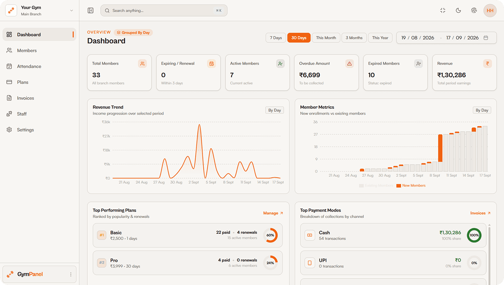504x285 pixels.
Task: Click the Your Gym logo icon
Action: click(11, 10)
